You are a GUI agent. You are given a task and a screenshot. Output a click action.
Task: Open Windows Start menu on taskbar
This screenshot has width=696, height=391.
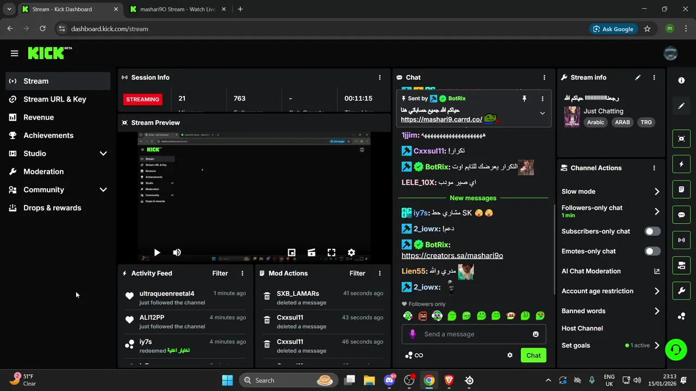(x=227, y=380)
